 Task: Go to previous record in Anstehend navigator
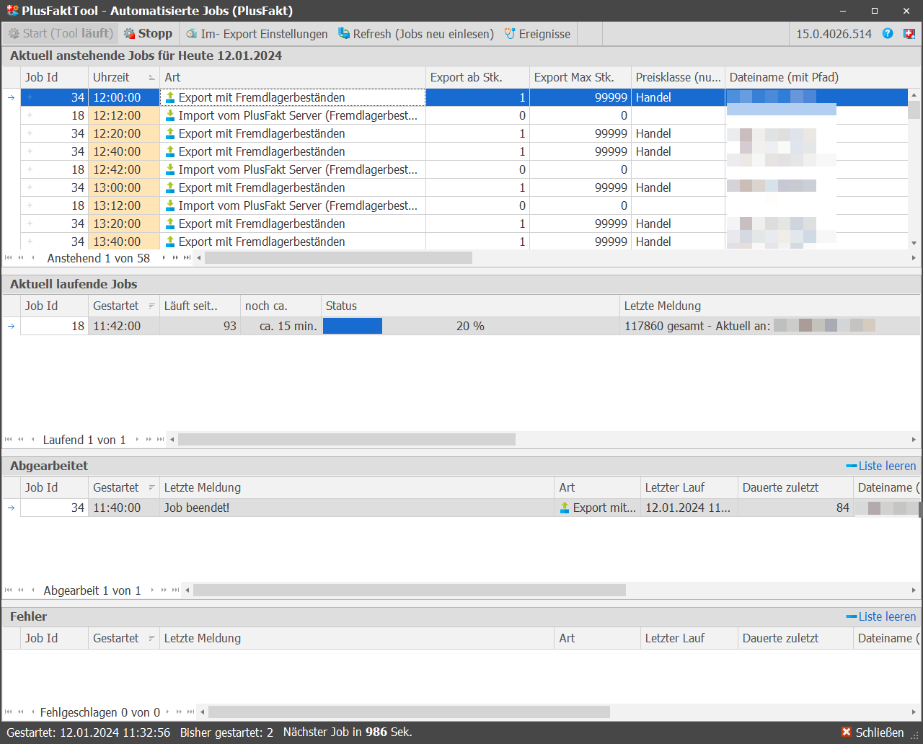coord(32,257)
